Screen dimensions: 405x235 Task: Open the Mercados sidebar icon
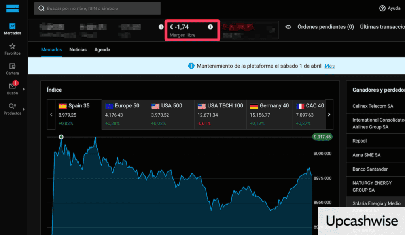[x=12, y=26]
